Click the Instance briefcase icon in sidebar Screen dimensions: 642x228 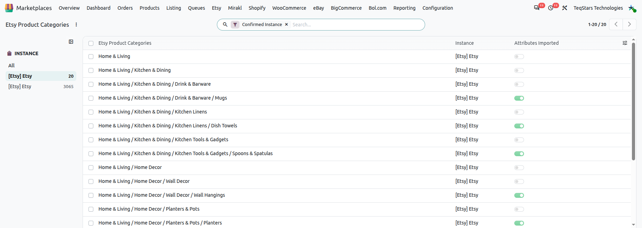pyautogui.click(x=10, y=53)
